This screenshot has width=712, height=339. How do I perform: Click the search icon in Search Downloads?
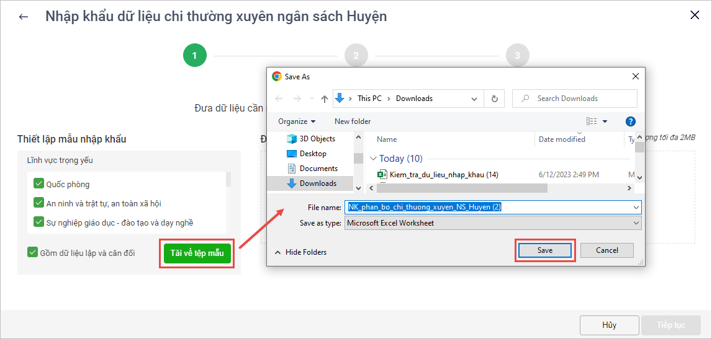click(x=526, y=99)
